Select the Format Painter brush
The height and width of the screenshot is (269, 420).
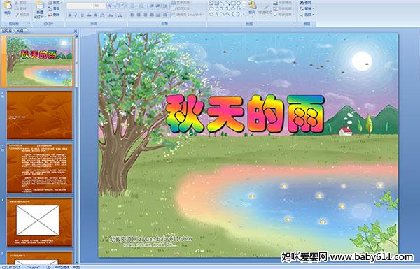pyautogui.click(x=23, y=15)
